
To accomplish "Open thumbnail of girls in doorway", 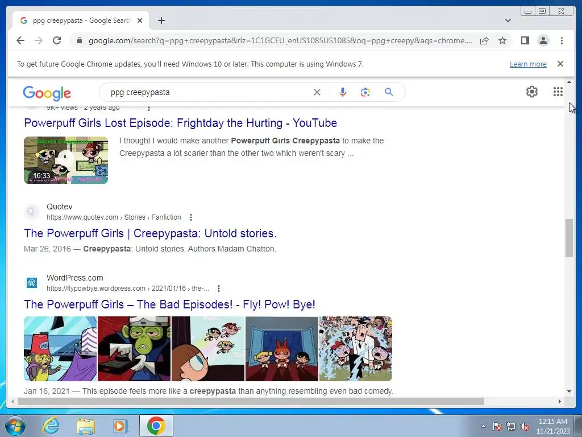I will 282,349.
